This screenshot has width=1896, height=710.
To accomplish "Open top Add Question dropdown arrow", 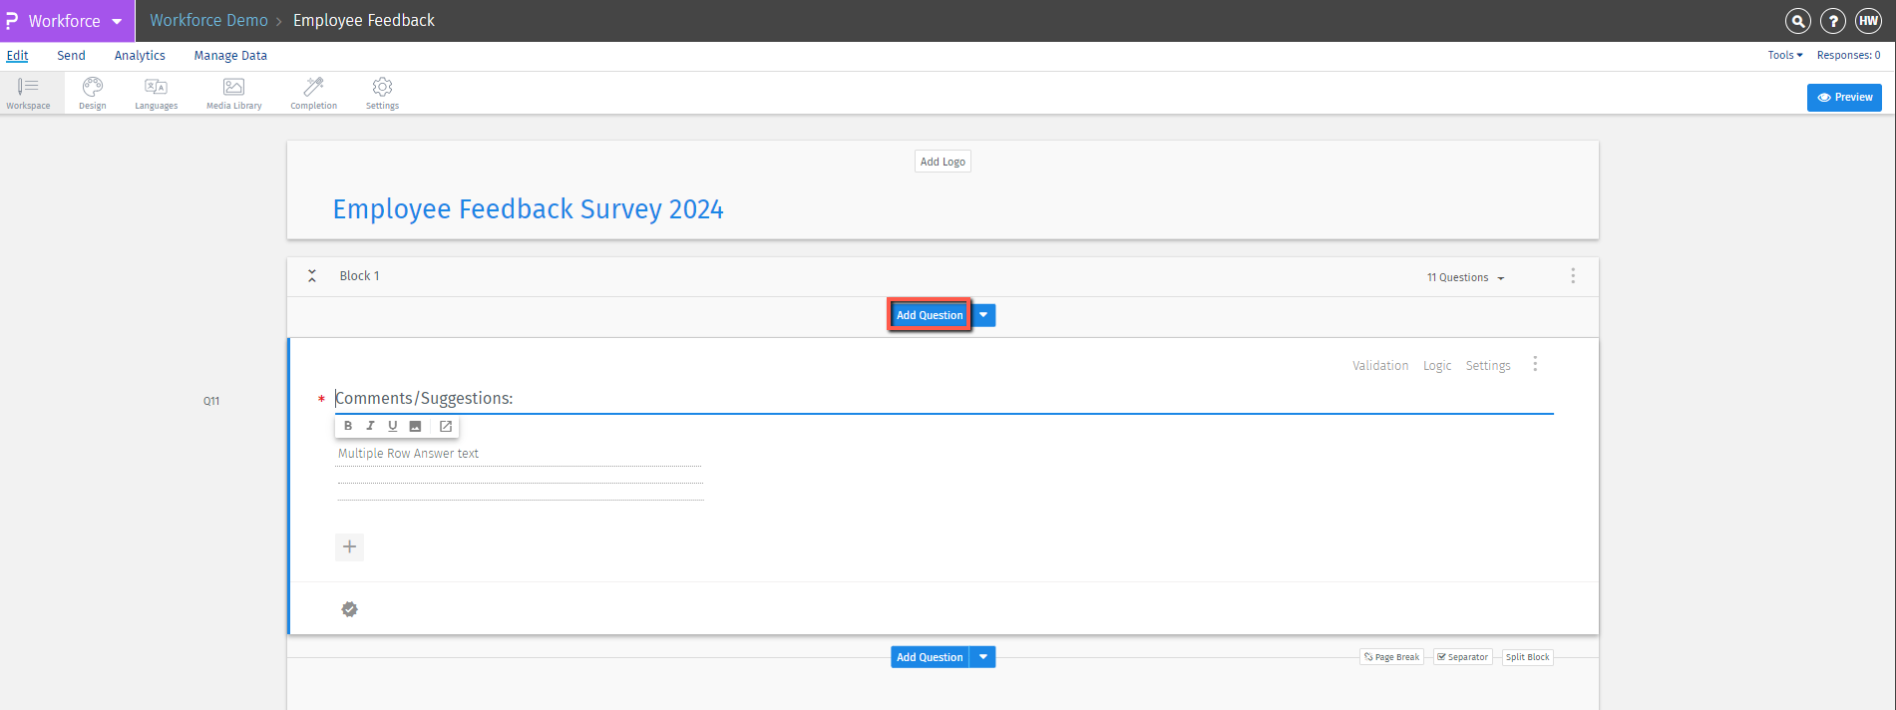I will pyautogui.click(x=983, y=315).
